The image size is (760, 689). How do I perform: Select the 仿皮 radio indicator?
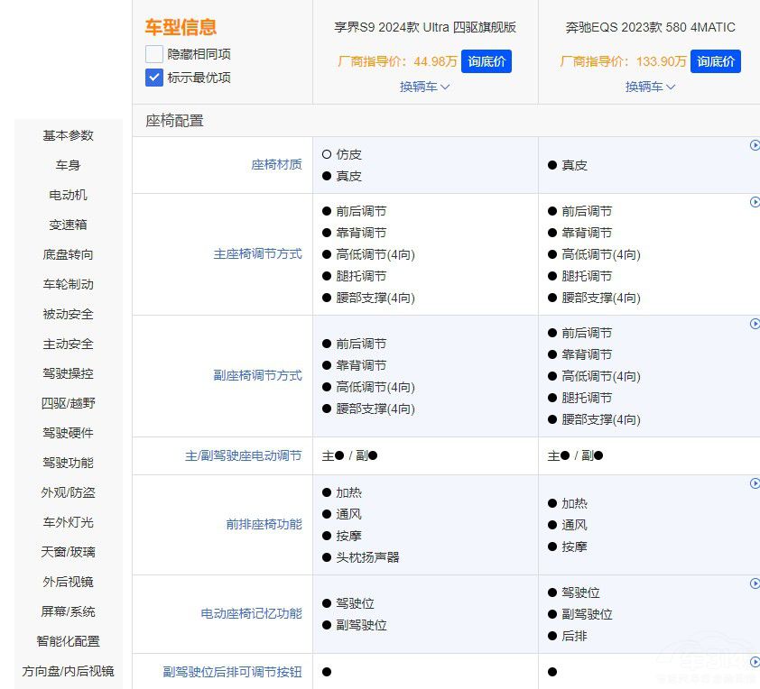pos(328,154)
